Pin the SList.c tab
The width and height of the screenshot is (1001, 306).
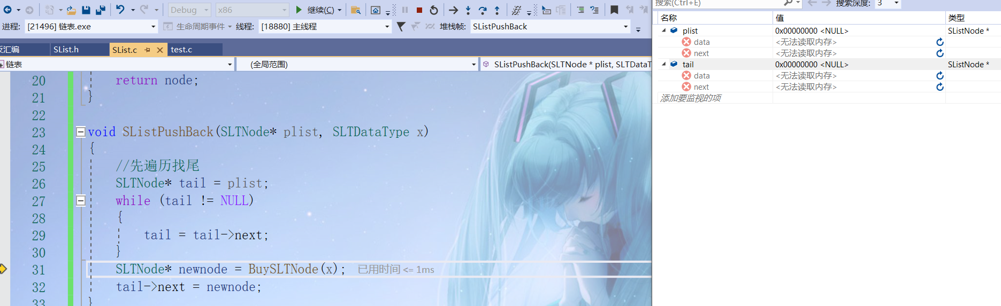pos(148,50)
